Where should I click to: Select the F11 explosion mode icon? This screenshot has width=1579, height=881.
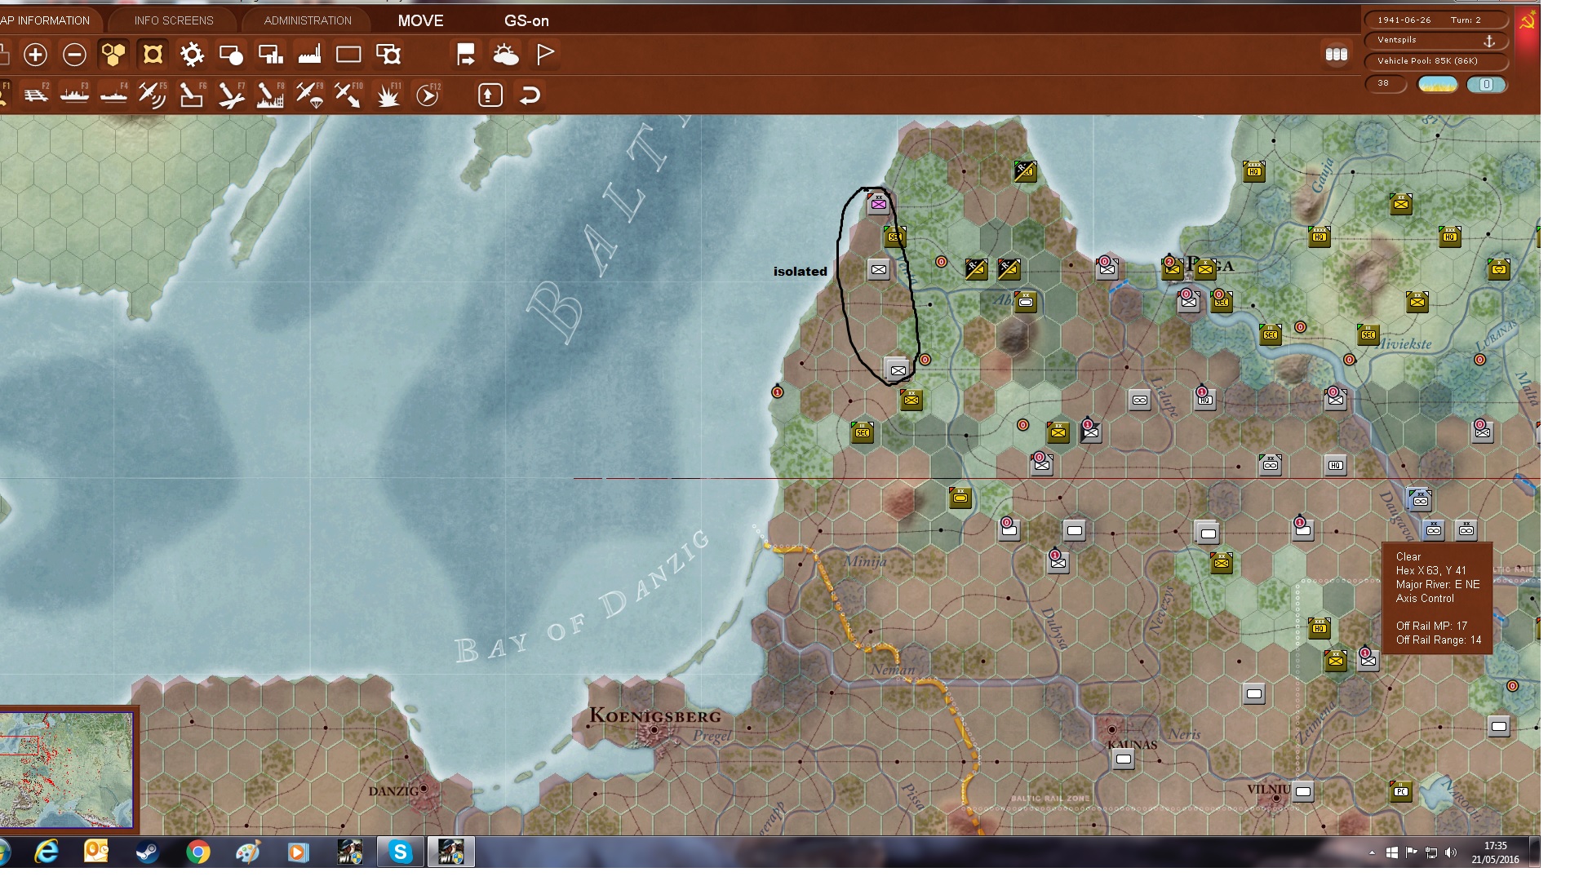click(x=388, y=95)
